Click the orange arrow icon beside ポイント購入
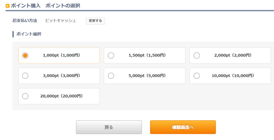Viewport: 274px width, 140px height. click(x=7, y=6)
